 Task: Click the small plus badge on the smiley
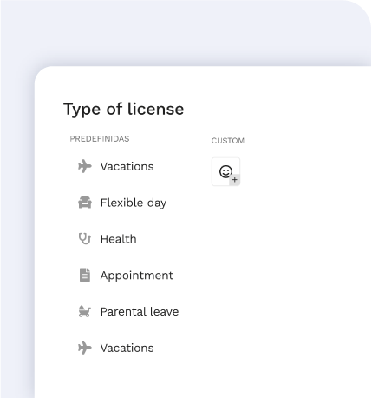[x=235, y=180]
